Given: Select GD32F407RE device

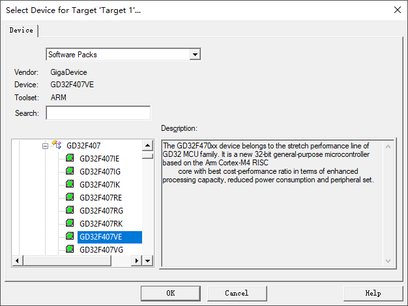Looking at the screenshot, I should pos(101,197).
